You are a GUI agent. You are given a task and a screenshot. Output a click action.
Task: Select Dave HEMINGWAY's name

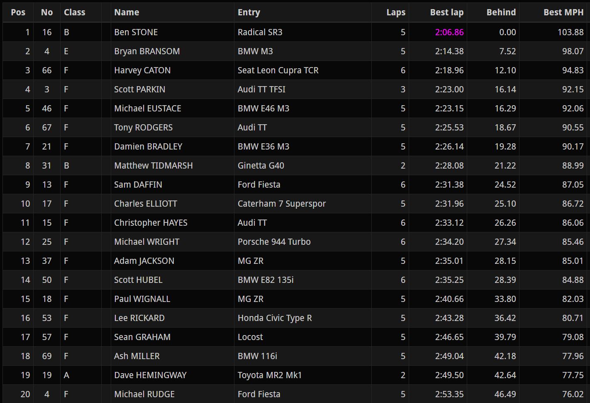tap(150, 375)
